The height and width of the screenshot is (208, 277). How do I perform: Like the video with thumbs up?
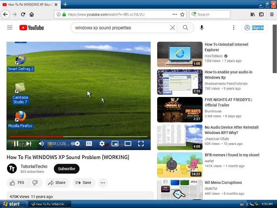pos(17,183)
